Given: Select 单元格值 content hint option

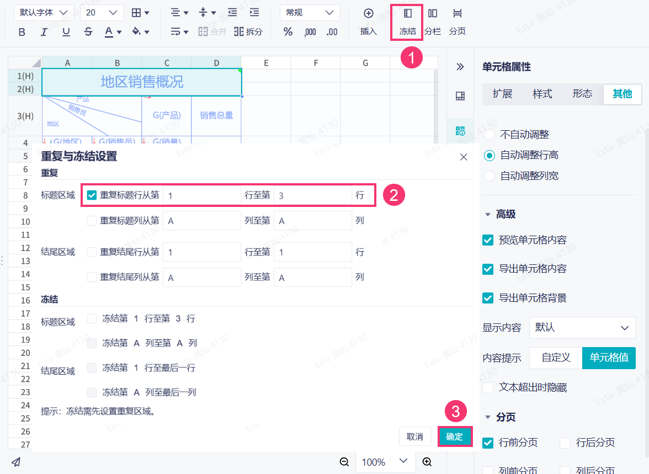Looking at the screenshot, I should pos(609,358).
